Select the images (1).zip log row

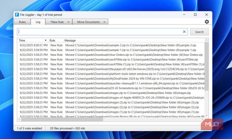[111, 112]
